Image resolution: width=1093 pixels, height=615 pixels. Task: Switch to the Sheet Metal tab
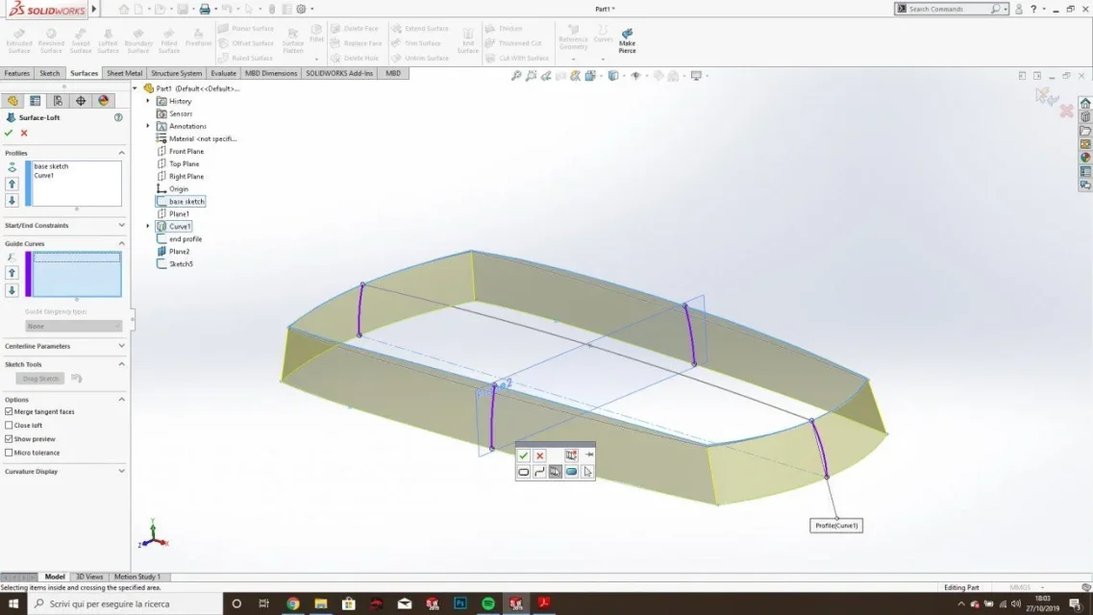pos(124,73)
